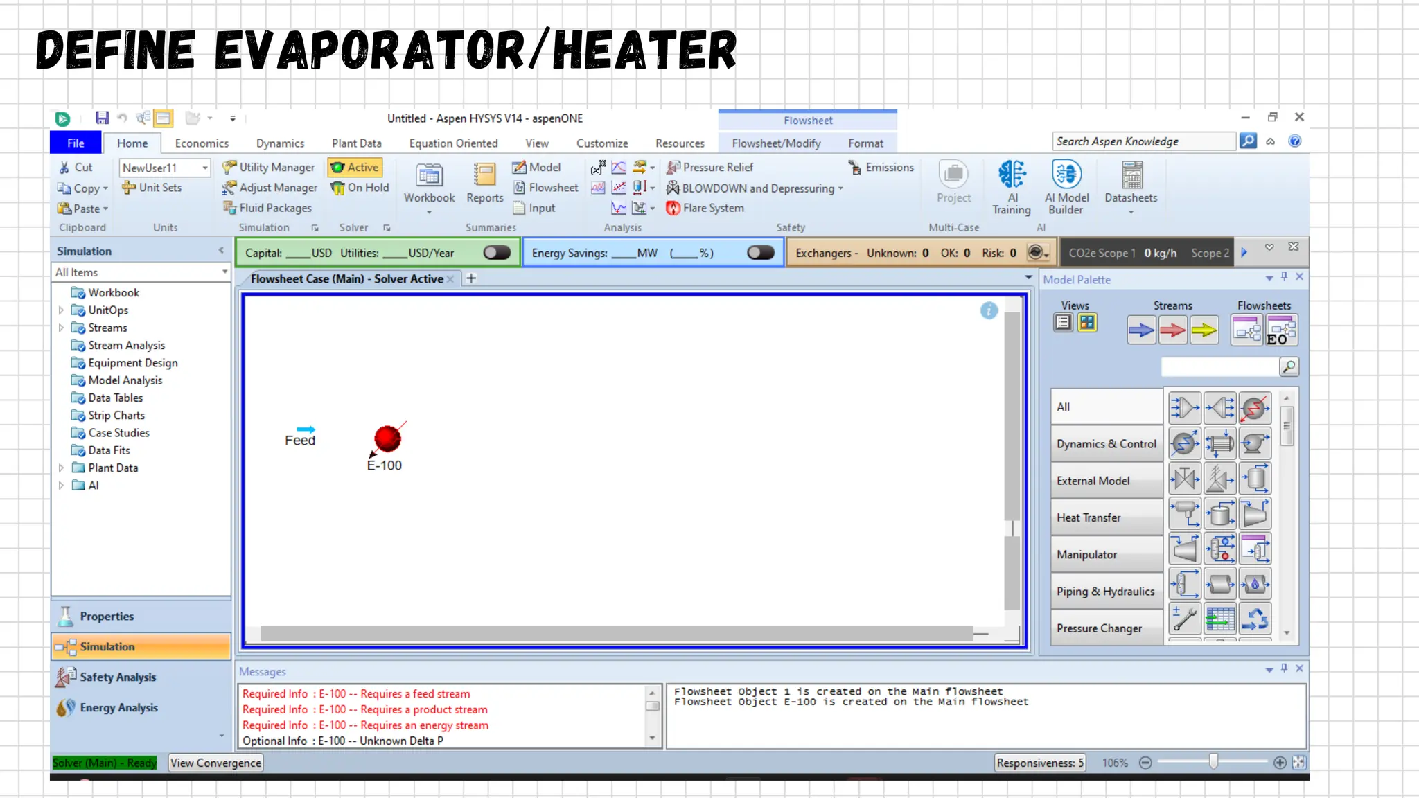Select Case Studies in navigation tree
Image resolution: width=1419 pixels, height=798 pixels.
point(118,433)
